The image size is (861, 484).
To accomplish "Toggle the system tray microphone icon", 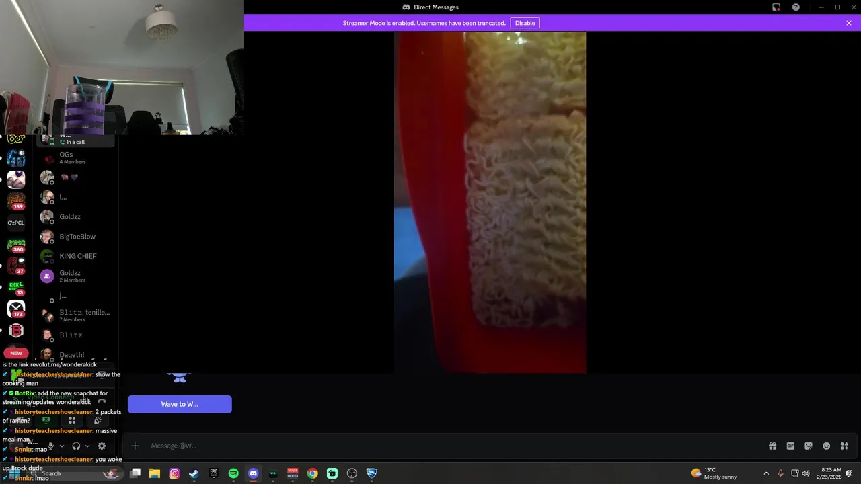I will 780,473.
